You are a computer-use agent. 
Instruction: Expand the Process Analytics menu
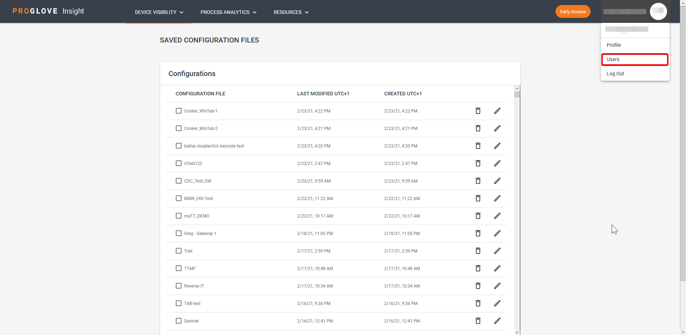click(228, 12)
